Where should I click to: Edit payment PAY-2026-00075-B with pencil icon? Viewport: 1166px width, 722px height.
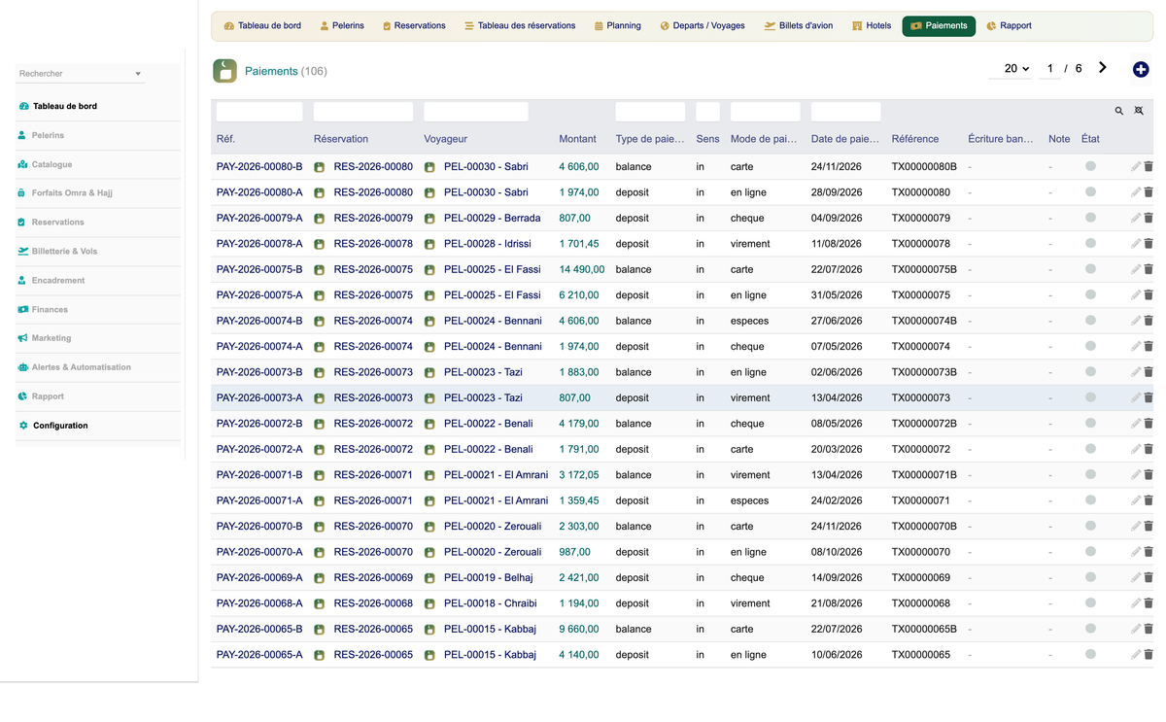click(1136, 270)
